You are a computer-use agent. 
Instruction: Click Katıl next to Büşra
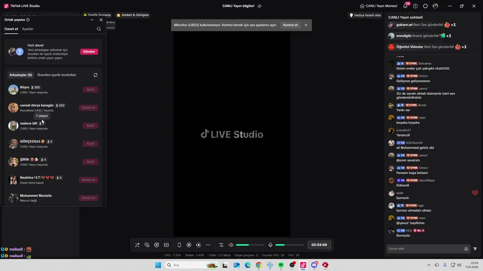[91, 90]
